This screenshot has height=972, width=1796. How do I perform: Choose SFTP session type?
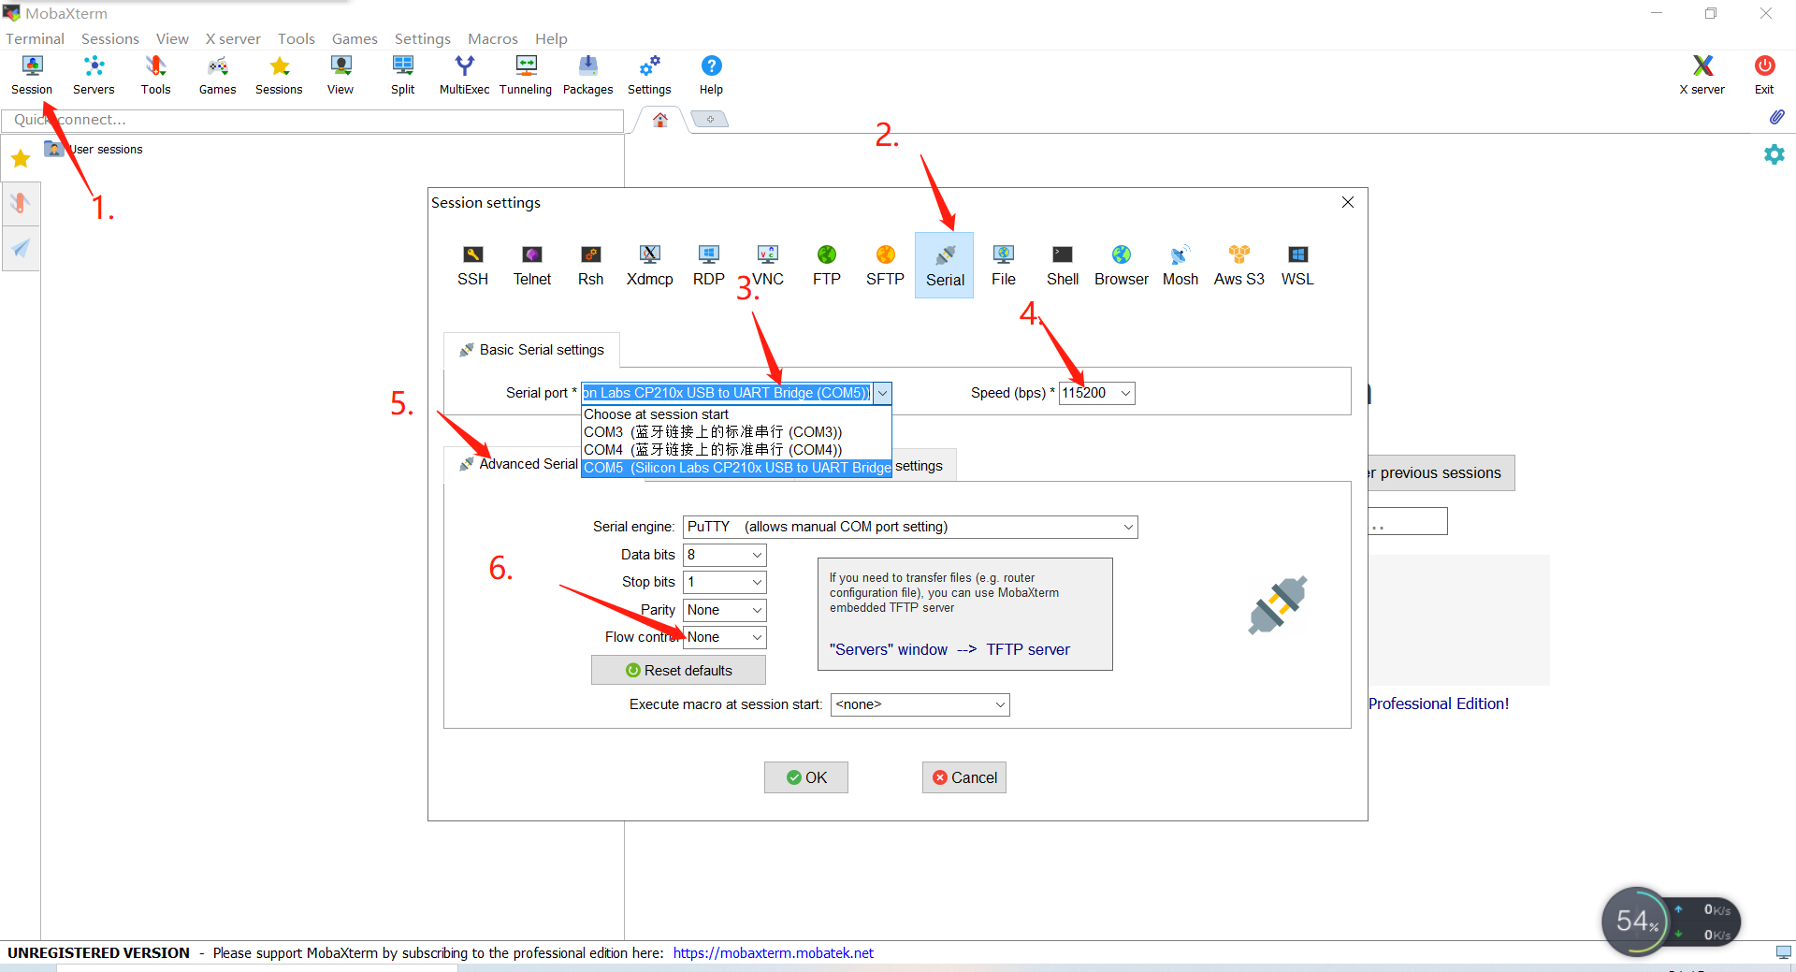[885, 266]
